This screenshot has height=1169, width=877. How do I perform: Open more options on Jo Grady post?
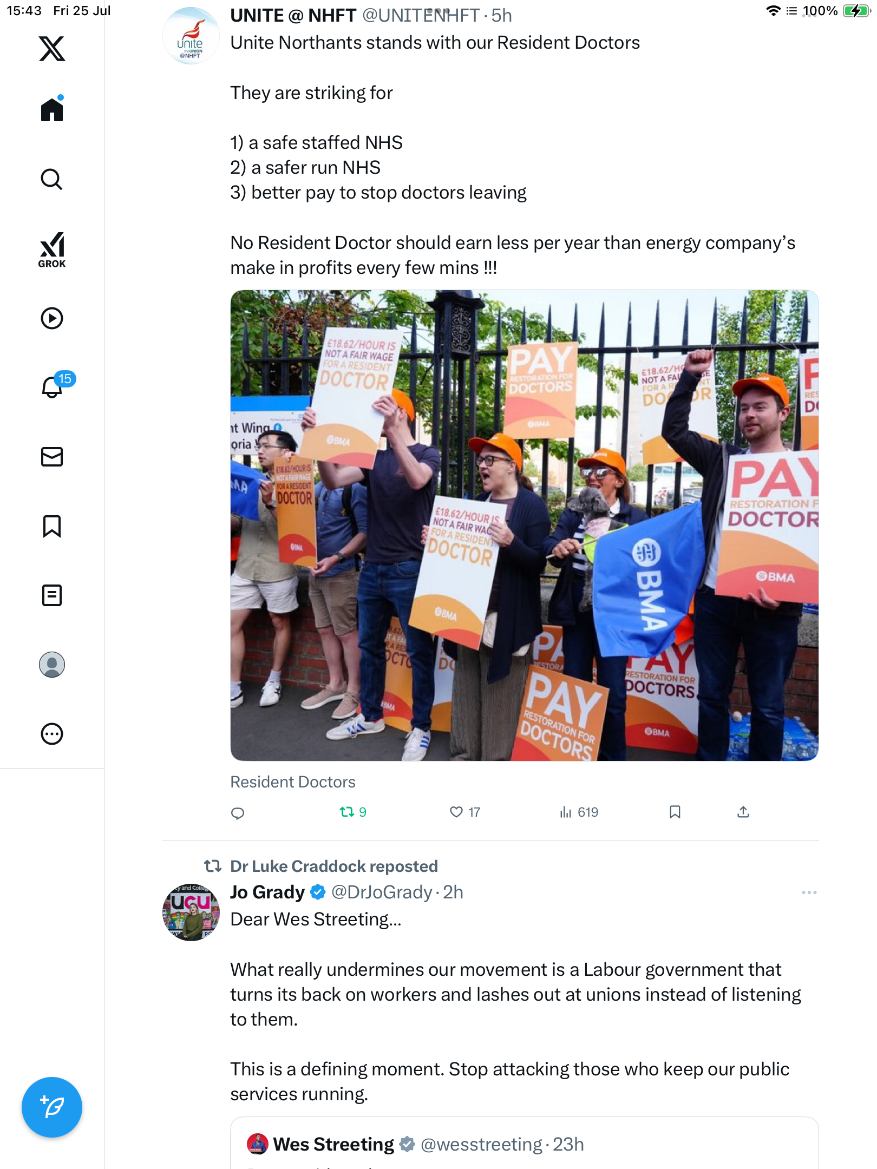click(809, 892)
